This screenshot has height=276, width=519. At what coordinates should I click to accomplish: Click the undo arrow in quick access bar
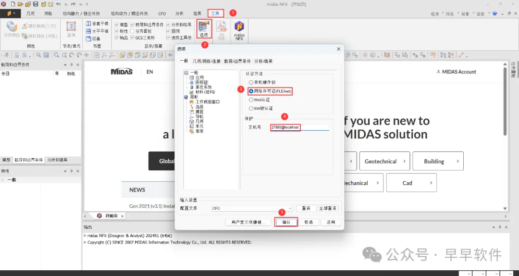pyautogui.click(x=59, y=4)
